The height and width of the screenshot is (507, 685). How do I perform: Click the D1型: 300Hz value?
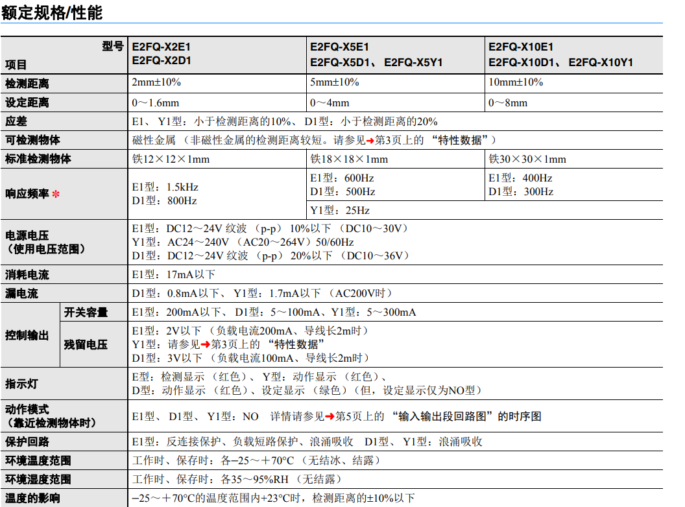[521, 192]
